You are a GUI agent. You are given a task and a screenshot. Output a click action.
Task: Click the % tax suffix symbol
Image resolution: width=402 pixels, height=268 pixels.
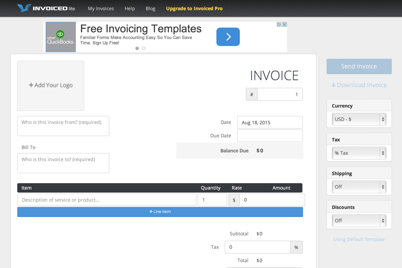296,247
